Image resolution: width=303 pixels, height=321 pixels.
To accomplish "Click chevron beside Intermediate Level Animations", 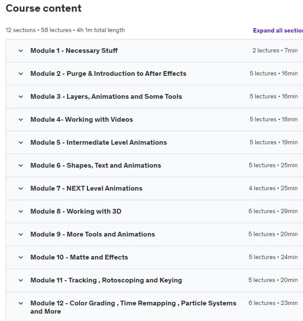I will 21,142.
